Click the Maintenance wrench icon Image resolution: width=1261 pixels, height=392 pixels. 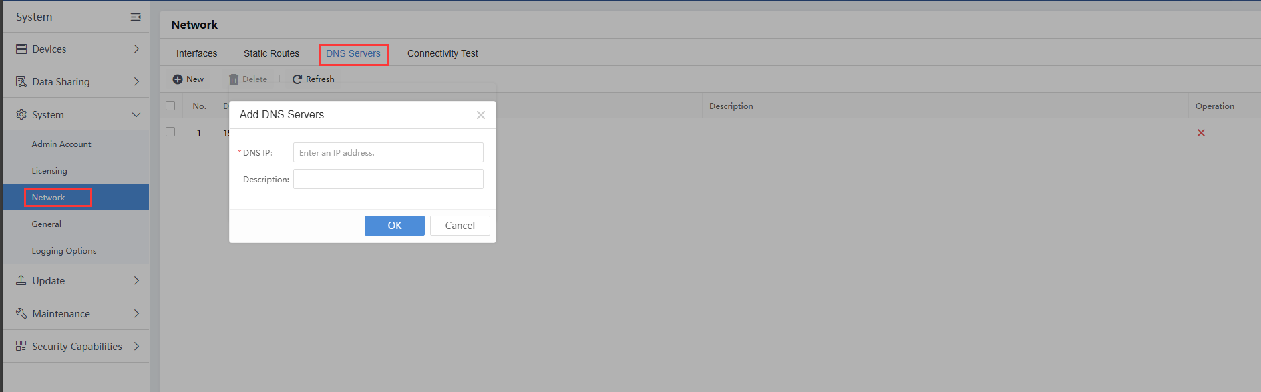tap(21, 313)
